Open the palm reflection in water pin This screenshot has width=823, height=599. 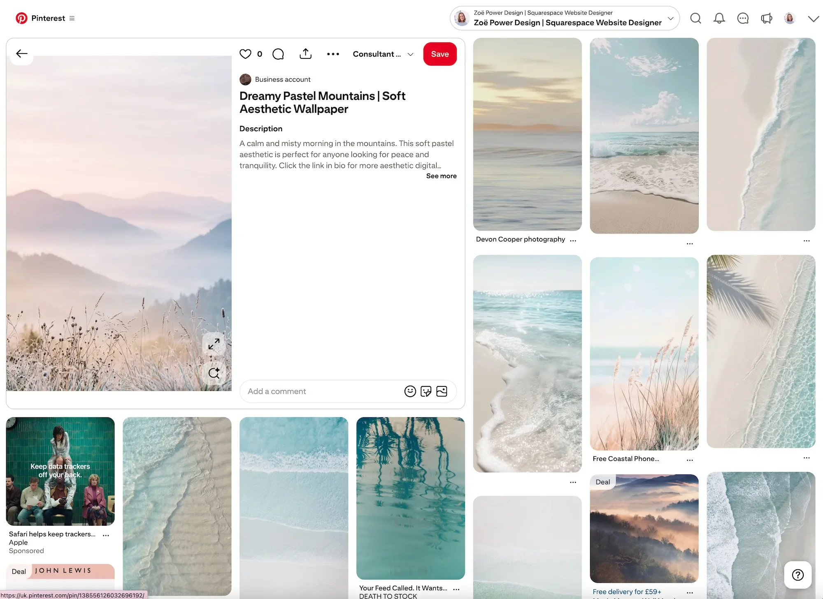(411, 498)
